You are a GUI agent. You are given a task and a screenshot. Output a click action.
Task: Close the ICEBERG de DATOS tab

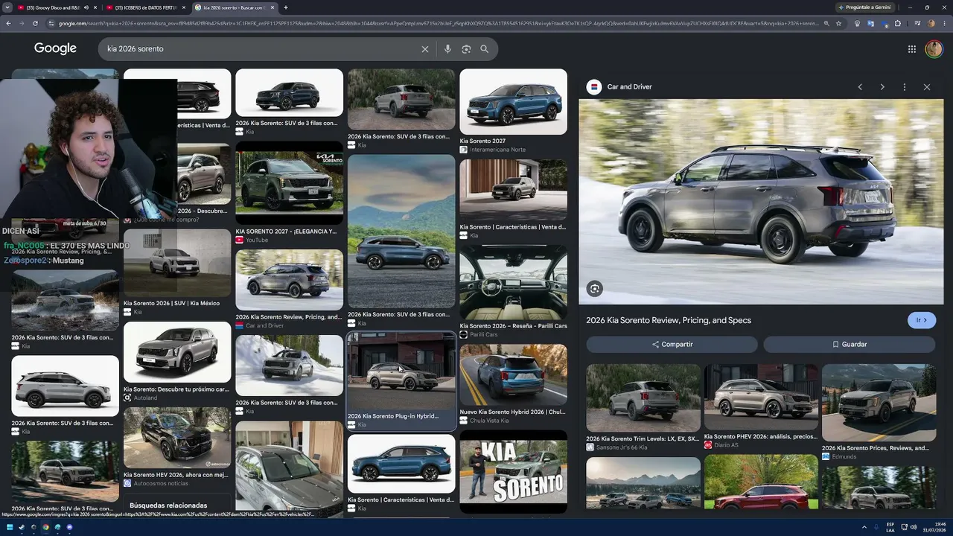click(184, 7)
